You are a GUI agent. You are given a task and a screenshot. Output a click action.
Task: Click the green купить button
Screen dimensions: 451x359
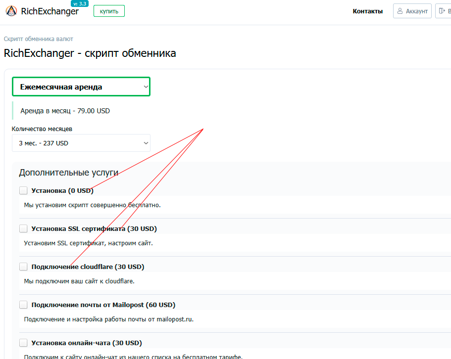coord(109,11)
